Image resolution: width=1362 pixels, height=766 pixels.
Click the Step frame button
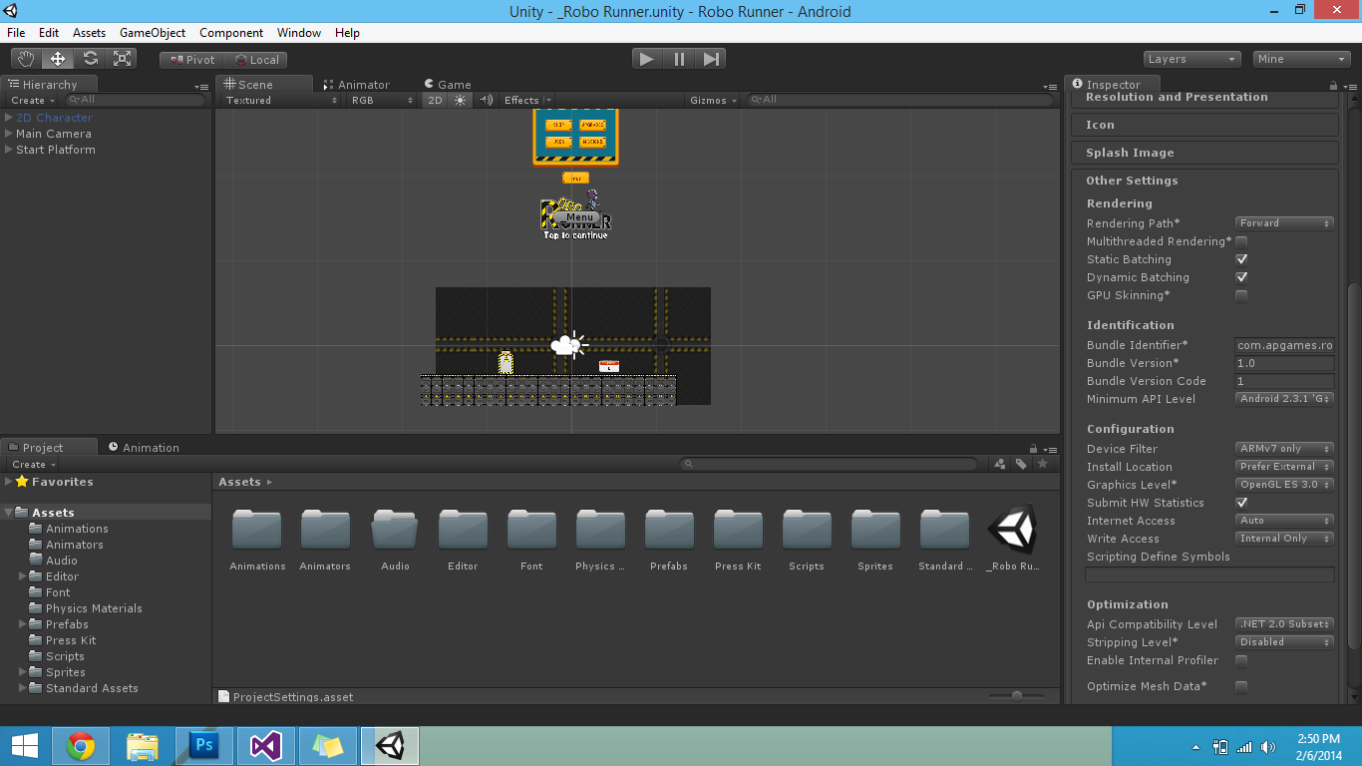pyautogui.click(x=710, y=59)
